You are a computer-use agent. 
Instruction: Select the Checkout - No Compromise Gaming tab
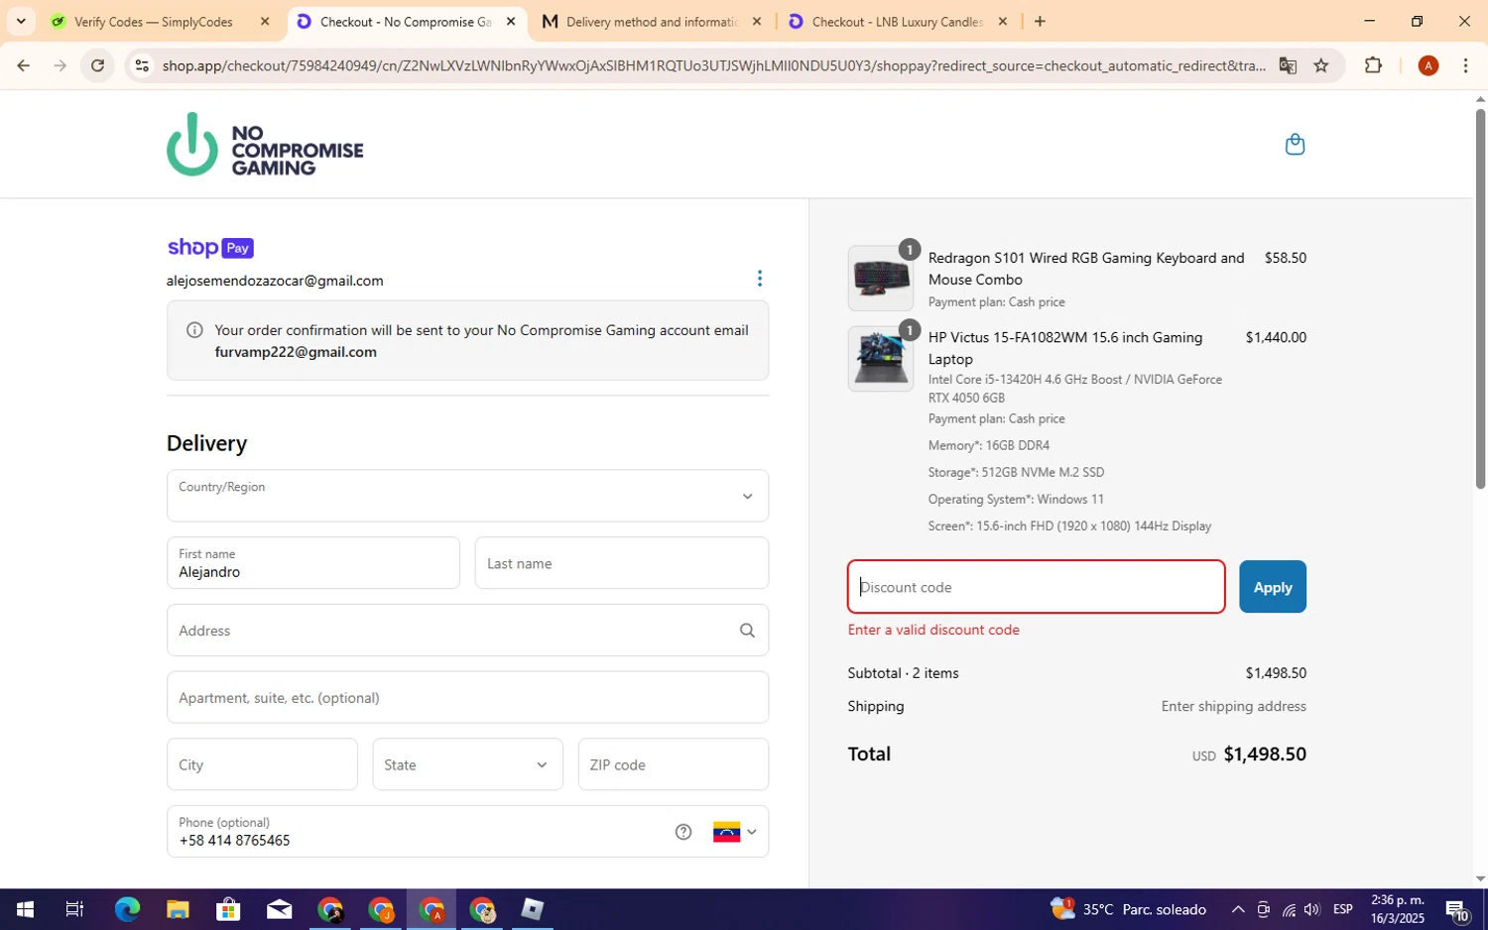click(406, 21)
